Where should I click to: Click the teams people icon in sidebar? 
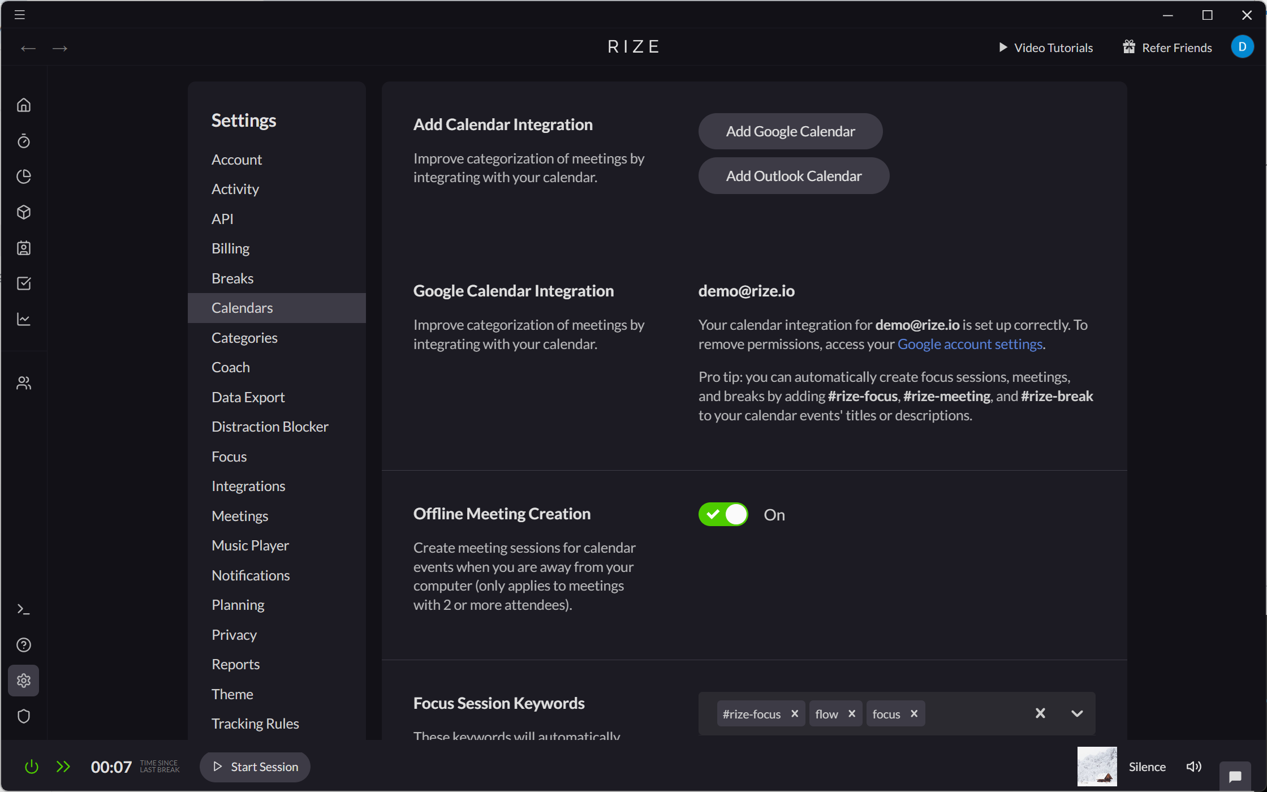pos(24,382)
